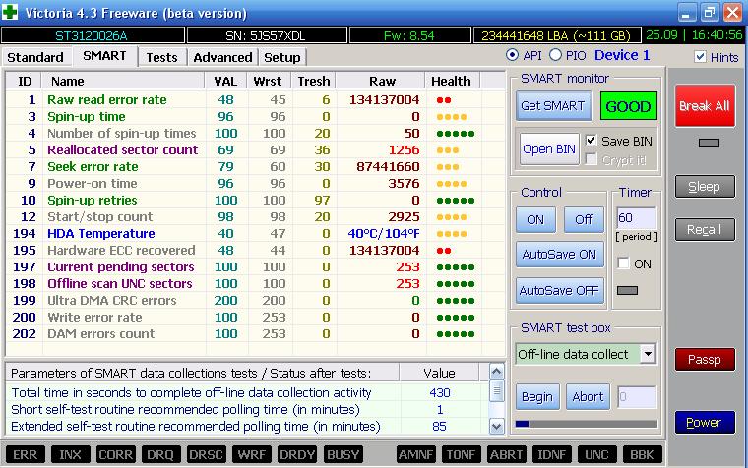Toggle the Hints checkbox
The width and height of the screenshot is (748, 468).
click(x=700, y=57)
